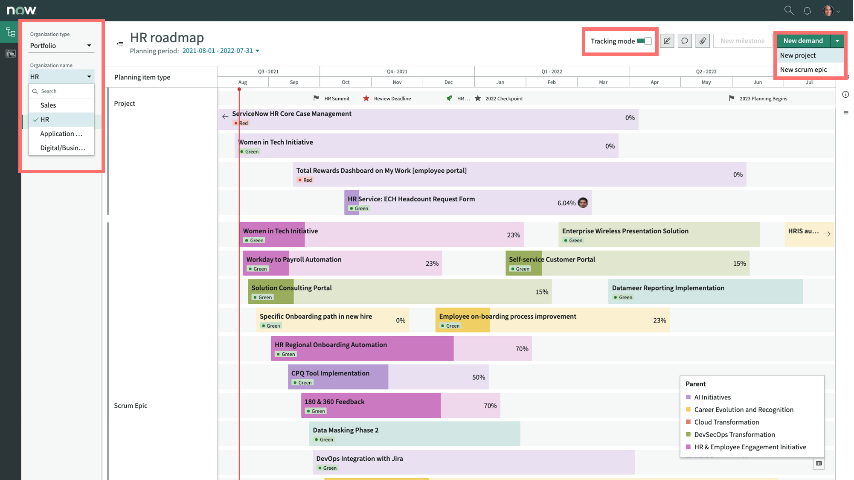Screen dimensions: 854x480
Task: Open the notifications bell
Action: click(807, 11)
